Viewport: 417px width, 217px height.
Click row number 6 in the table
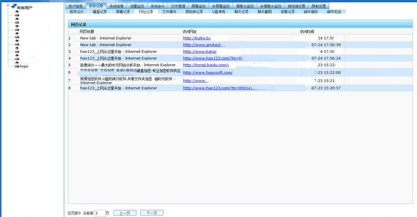point(69,72)
